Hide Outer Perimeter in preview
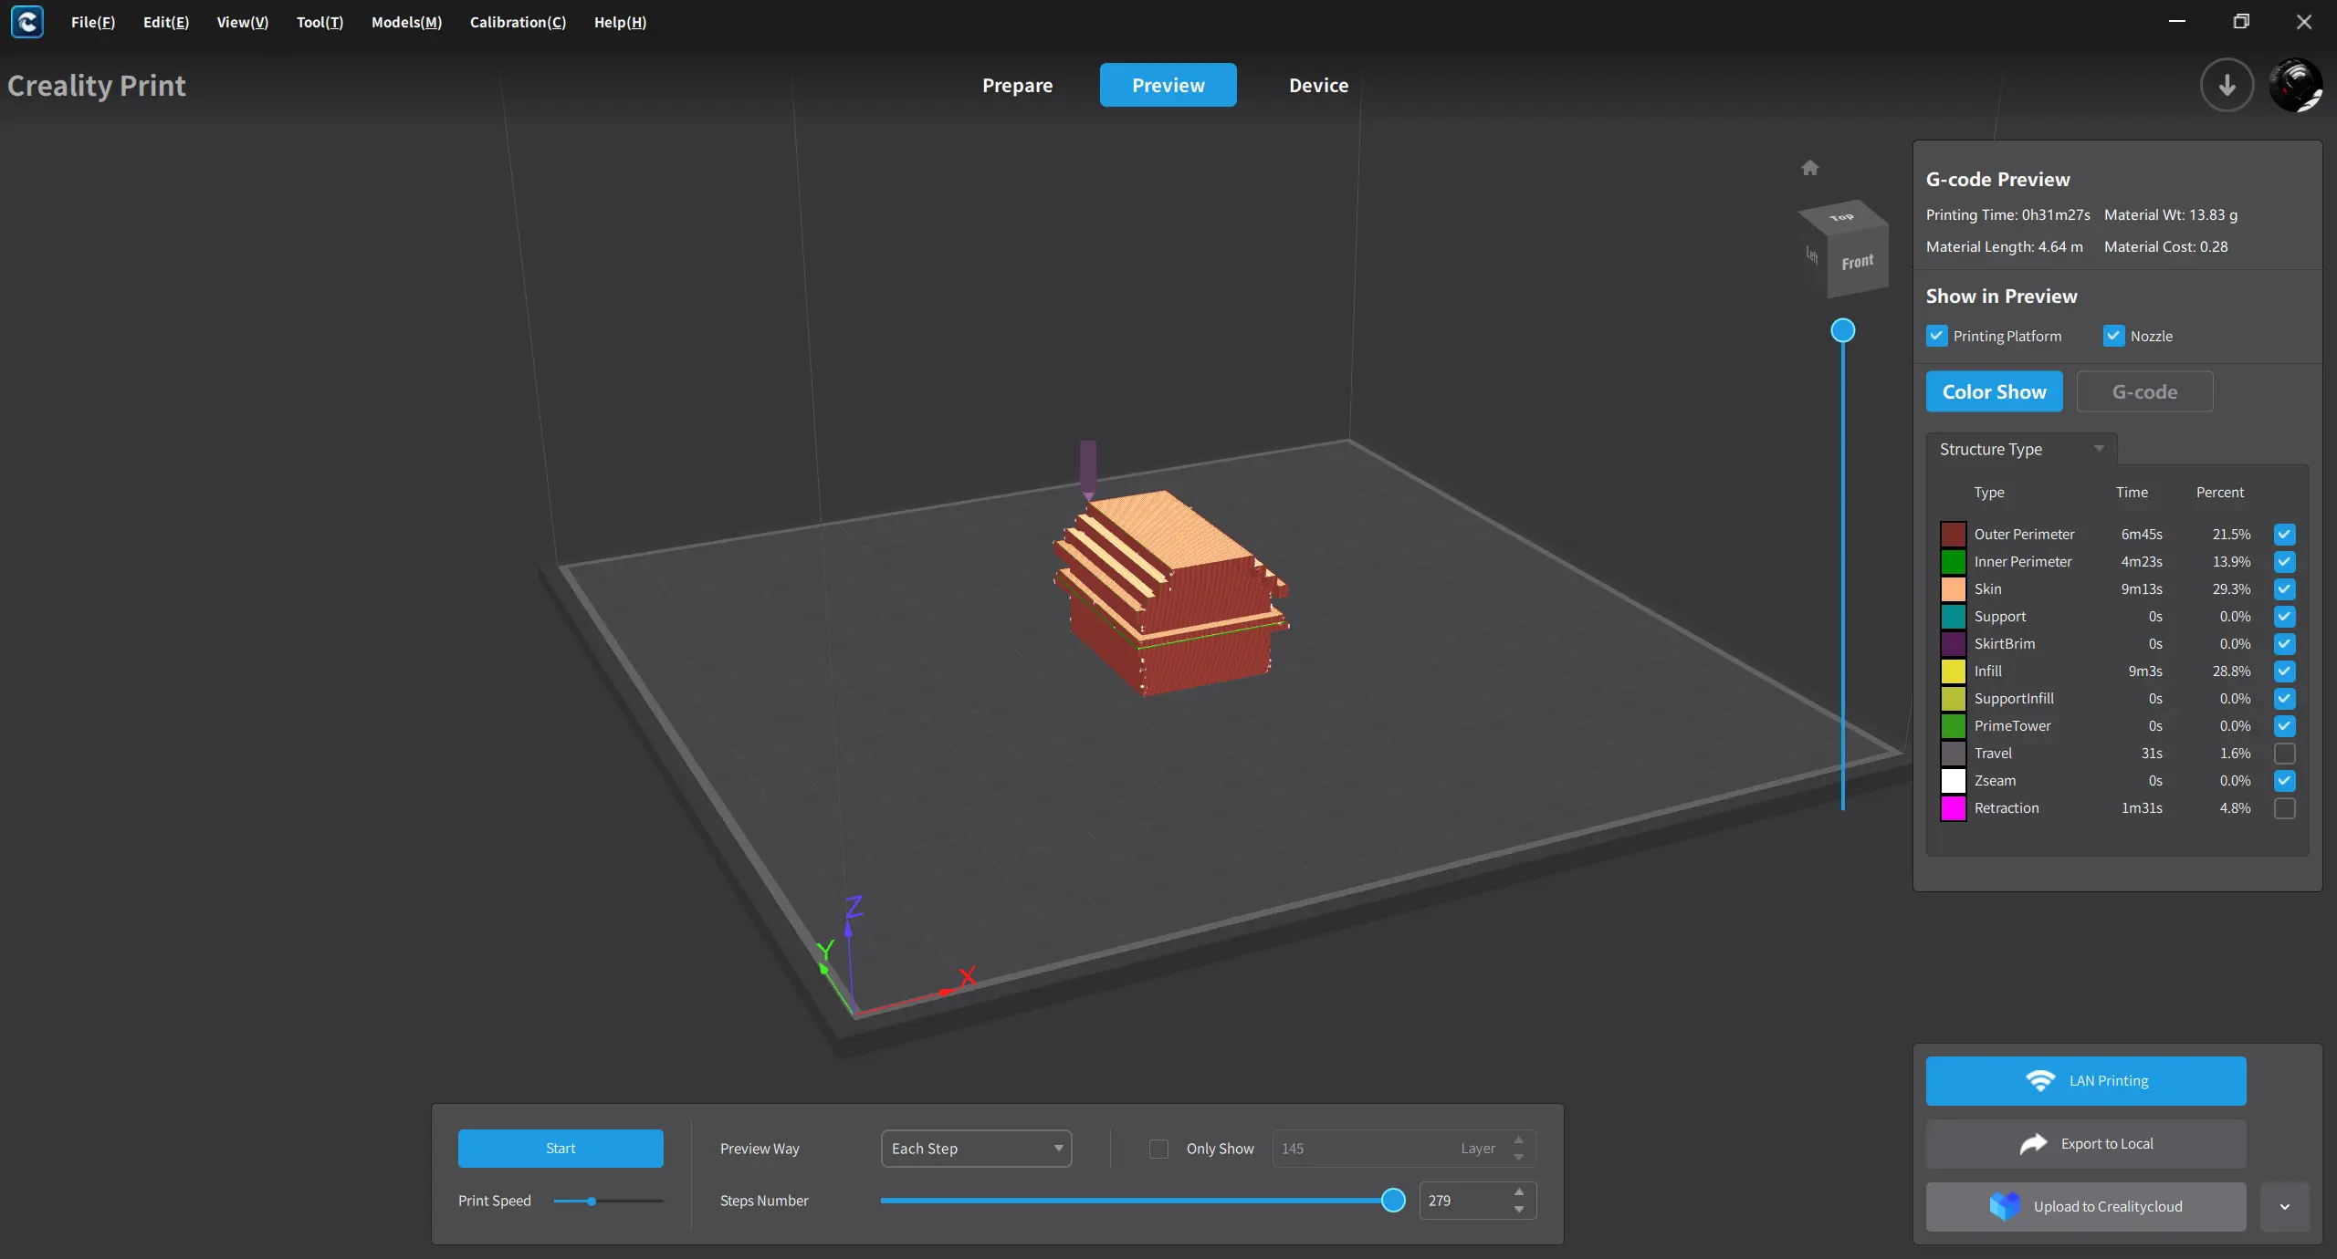This screenshot has width=2337, height=1259. (2284, 535)
